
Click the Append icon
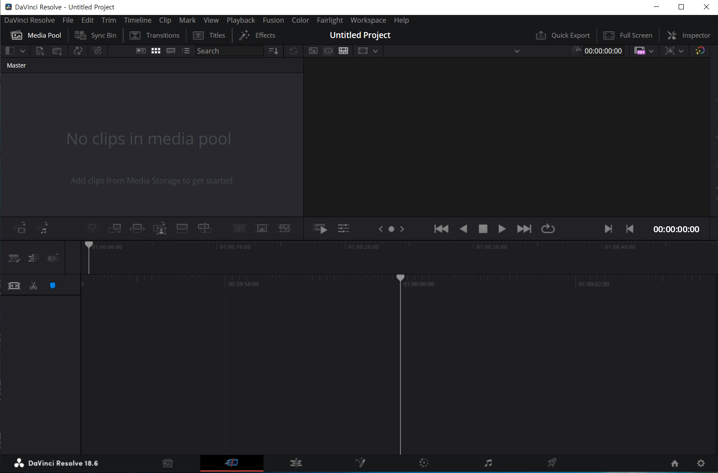[x=115, y=228]
